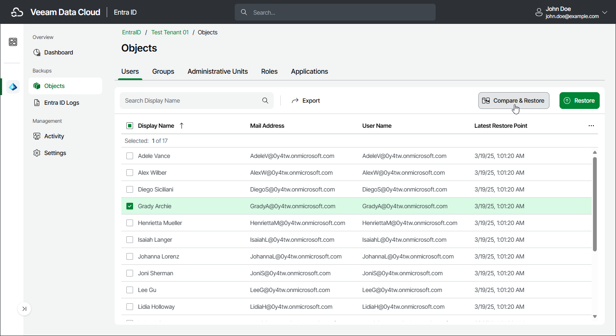Open the Dashboard menu item
The image size is (616, 336).
click(x=65, y=52)
